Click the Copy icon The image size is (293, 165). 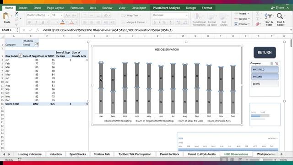pyautogui.click(x=16, y=19)
